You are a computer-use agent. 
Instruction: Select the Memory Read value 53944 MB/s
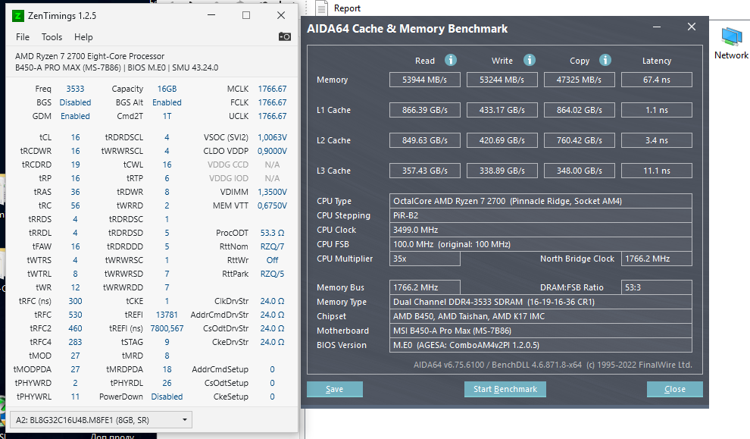(x=425, y=80)
